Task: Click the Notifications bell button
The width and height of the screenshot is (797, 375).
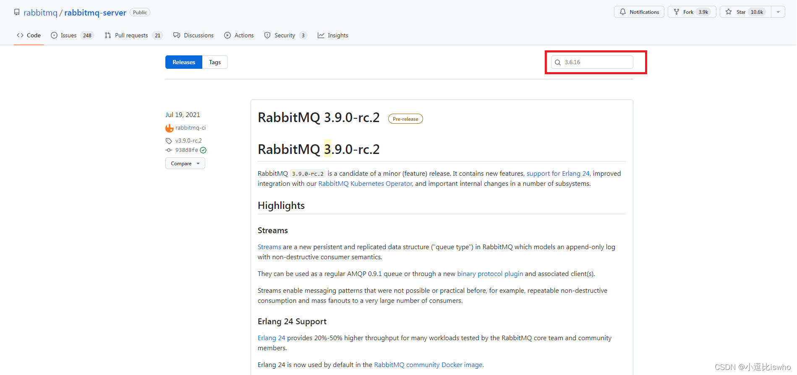Action: [639, 12]
